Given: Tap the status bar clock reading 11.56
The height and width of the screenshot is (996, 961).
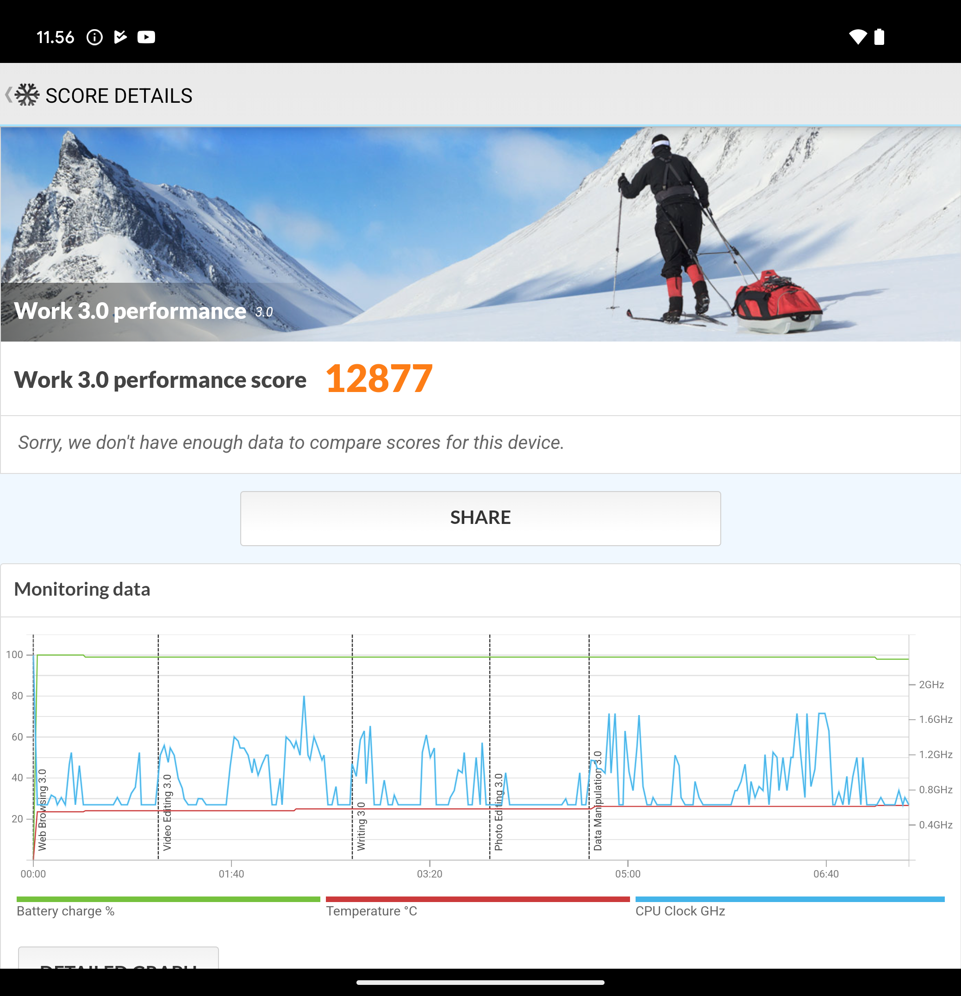Looking at the screenshot, I should [x=56, y=37].
